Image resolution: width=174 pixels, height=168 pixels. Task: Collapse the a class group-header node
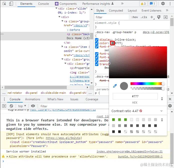coord(62,21)
